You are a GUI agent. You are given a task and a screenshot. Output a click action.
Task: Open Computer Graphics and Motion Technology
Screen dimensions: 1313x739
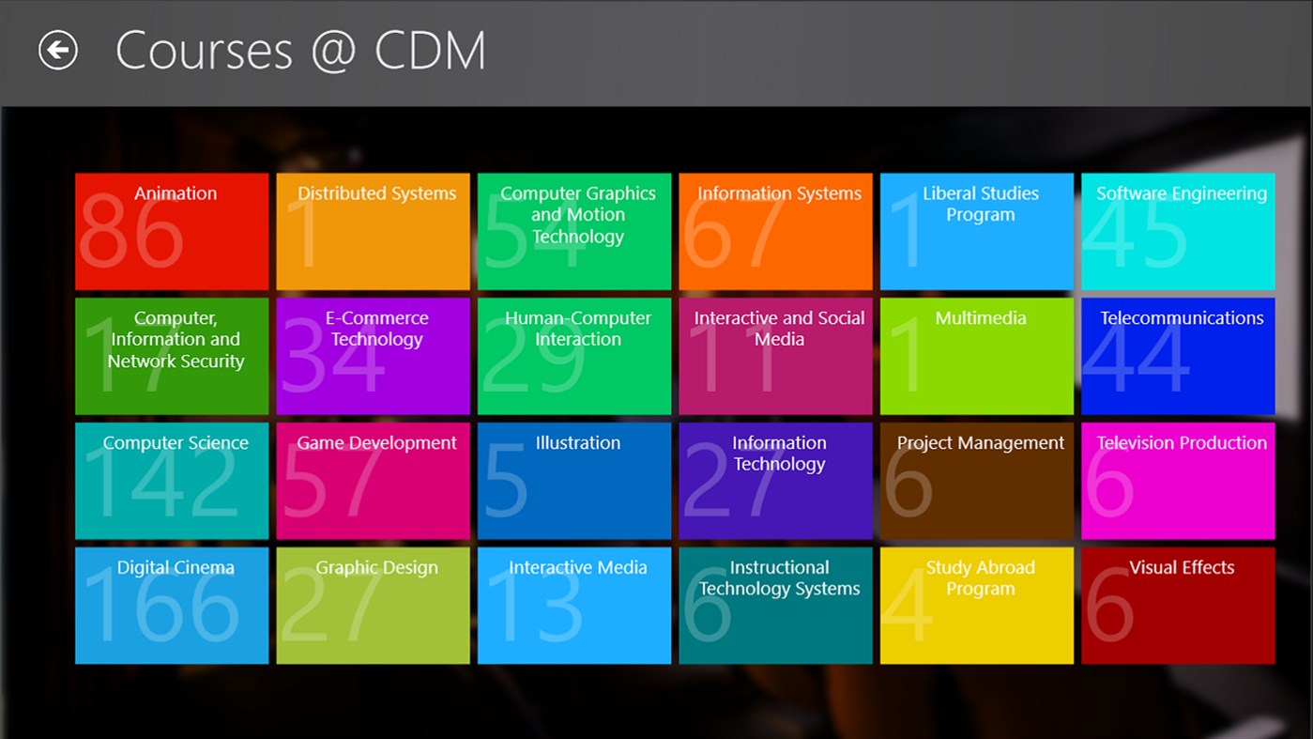[573, 231]
